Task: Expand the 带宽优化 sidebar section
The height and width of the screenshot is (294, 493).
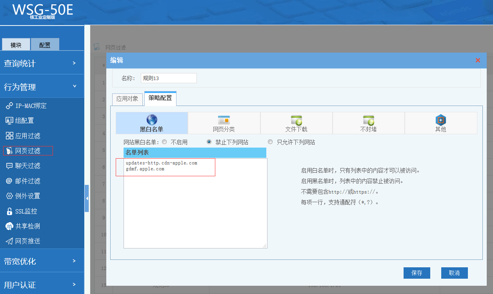Action: [42, 261]
